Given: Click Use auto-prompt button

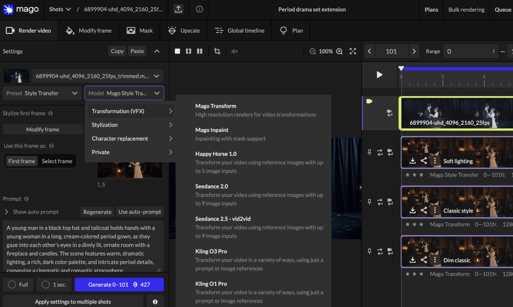Looking at the screenshot, I should click(140, 212).
